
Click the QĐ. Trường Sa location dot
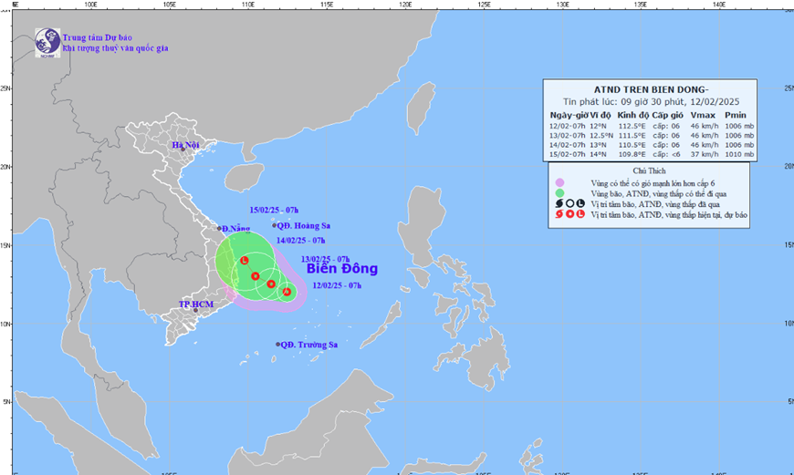click(x=278, y=345)
